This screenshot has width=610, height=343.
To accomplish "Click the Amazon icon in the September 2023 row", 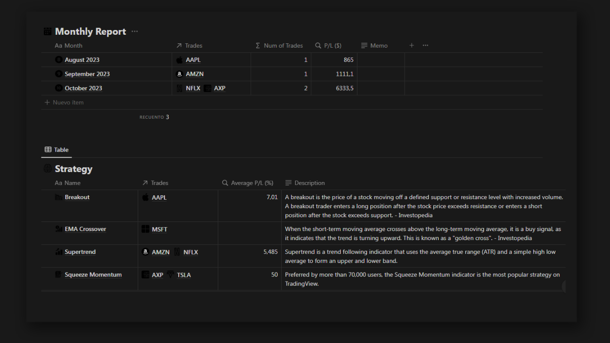I will [180, 74].
